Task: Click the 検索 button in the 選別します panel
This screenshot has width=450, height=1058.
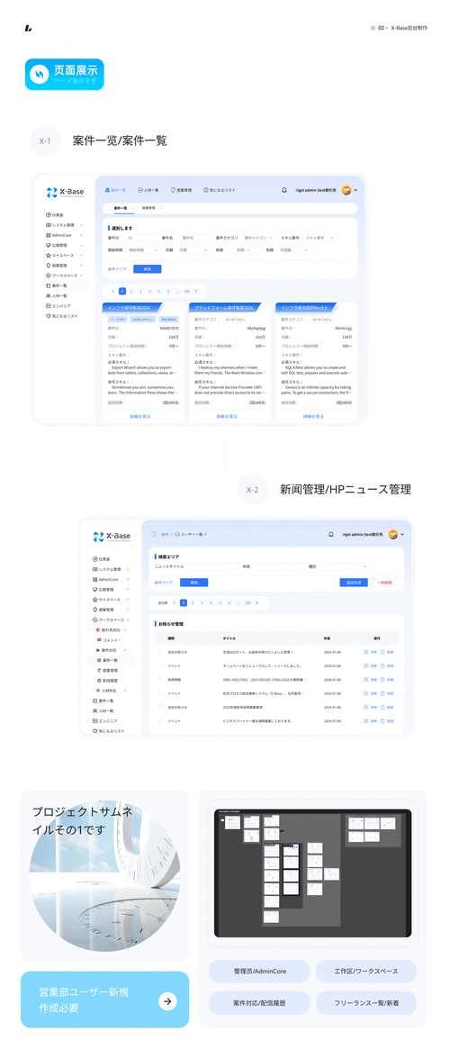Action: (147, 268)
